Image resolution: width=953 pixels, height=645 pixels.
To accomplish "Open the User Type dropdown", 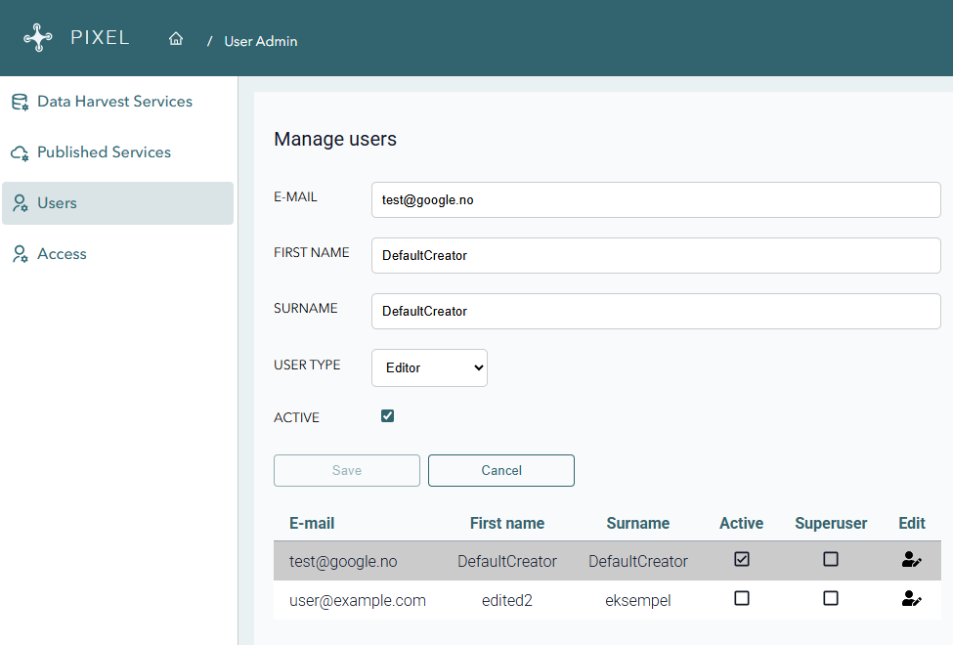I will click(x=429, y=368).
